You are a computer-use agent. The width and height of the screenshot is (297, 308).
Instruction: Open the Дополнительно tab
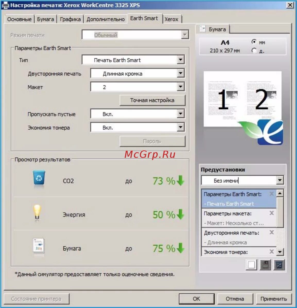106,19
